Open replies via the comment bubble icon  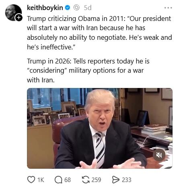point(58,180)
